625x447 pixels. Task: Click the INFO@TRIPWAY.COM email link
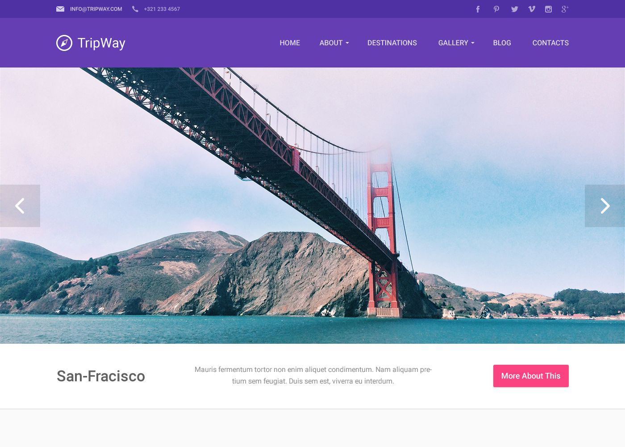tap(96, 9)
